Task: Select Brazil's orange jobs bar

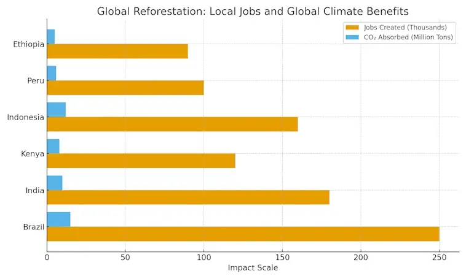Action: pos(243,234)
